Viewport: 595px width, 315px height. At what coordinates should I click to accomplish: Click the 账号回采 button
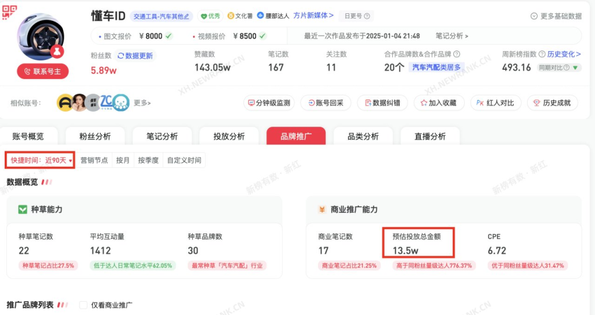coord(325,103)
